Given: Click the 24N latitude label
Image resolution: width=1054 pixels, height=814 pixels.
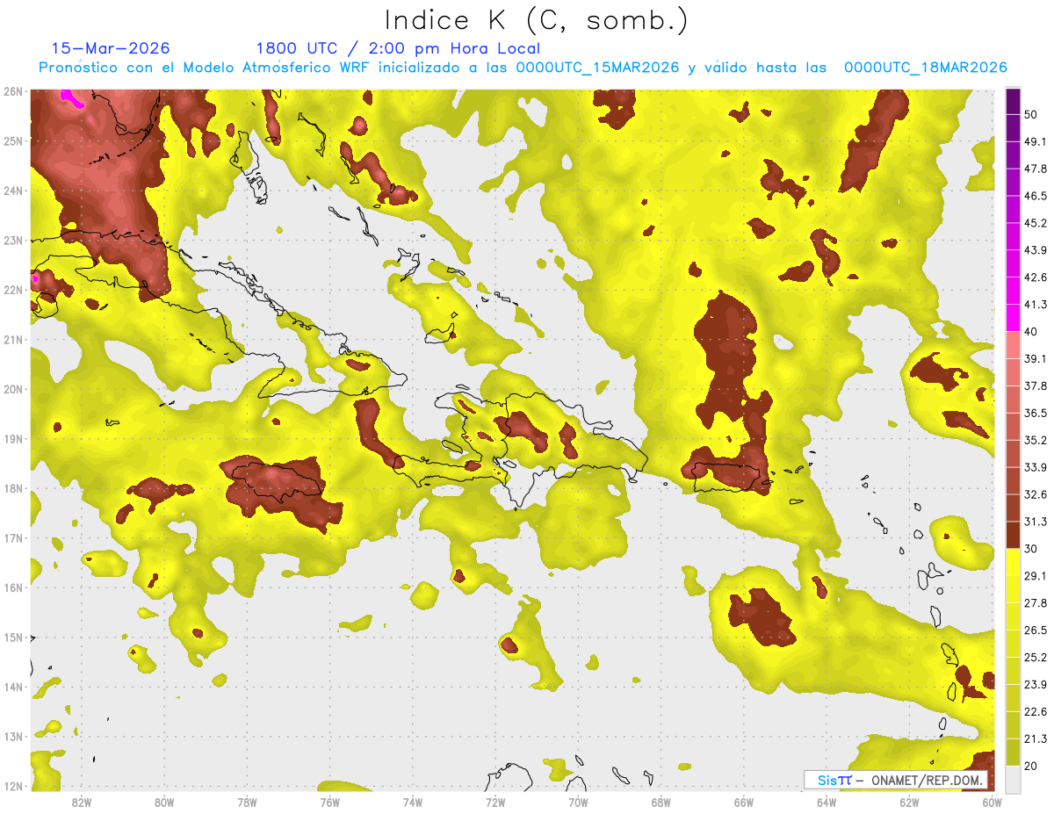Looking at the screenshot, I should pyautogui.click(x=12, y=191).
